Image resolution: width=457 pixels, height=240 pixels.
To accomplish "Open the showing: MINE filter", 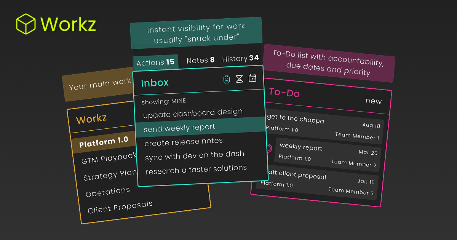I will [x=163, y=101].
